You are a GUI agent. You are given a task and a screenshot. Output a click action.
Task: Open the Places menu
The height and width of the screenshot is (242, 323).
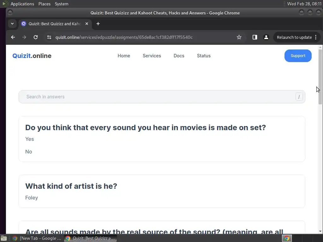click(x=44, y=4)
